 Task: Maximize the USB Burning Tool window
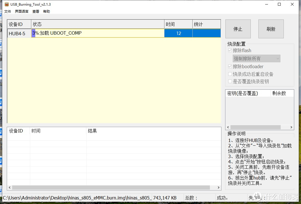coord(279,5)
